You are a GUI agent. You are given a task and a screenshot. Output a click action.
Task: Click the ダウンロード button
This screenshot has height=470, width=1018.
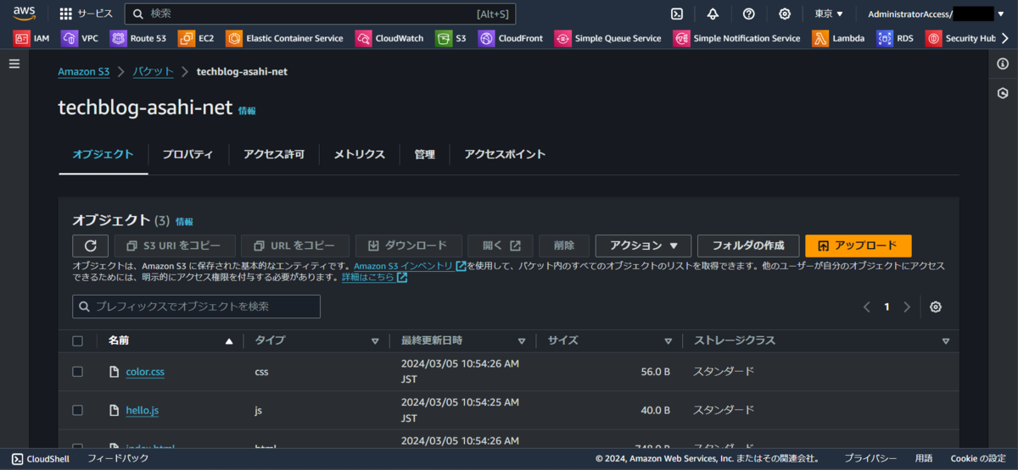pos(408,246)
